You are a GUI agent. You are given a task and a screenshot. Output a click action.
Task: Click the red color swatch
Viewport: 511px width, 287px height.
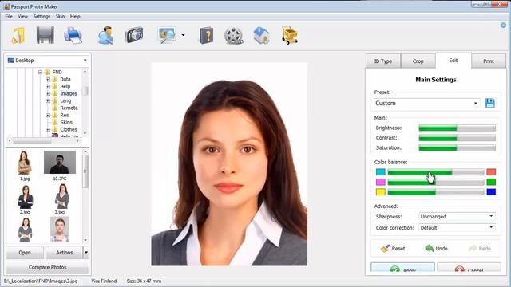[x=491, y=172]
